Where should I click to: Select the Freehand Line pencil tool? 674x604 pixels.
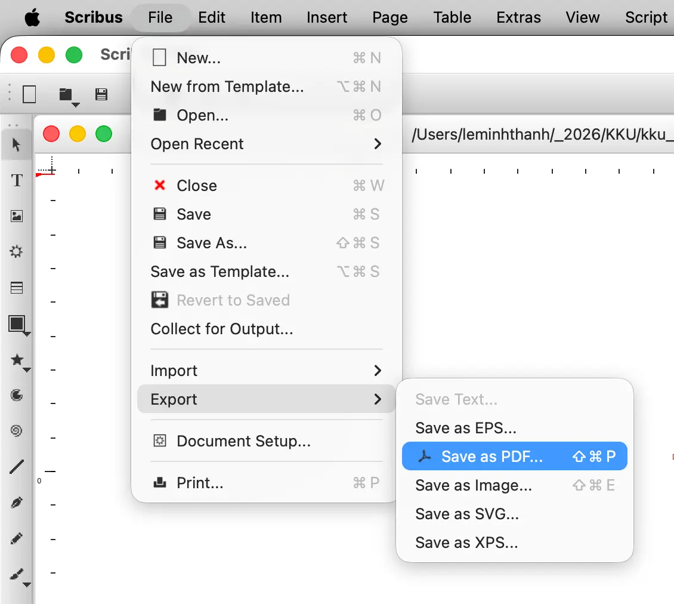(x=17, y=538)
